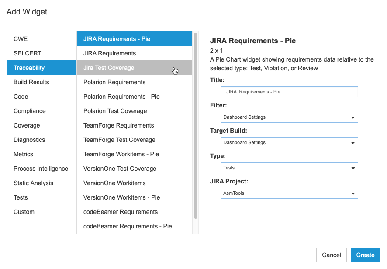Screen dimensions: 387x269
Task: Pick VersionOne Workitems widget
Action: 135,183
